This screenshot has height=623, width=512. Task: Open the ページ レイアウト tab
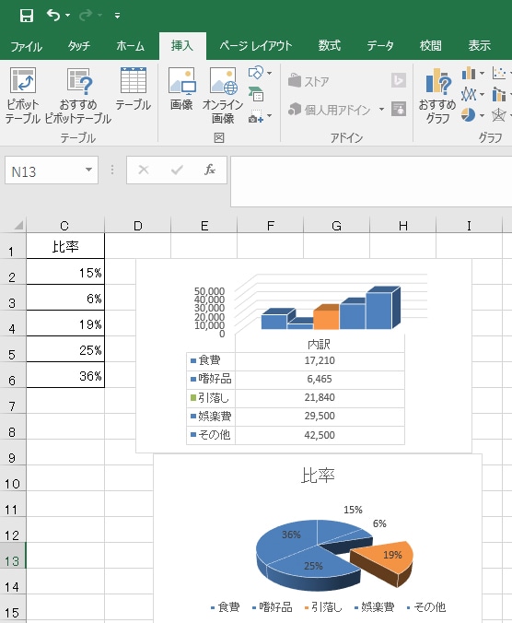coord(256,46)
